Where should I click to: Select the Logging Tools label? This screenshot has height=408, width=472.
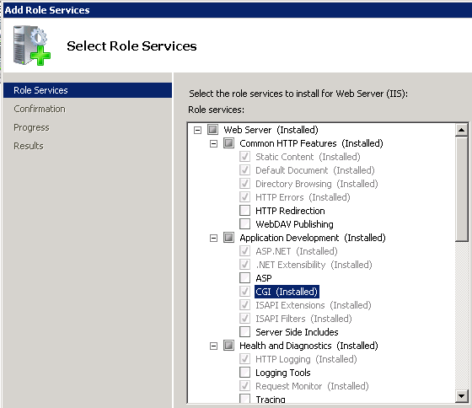tap(283, 373)
